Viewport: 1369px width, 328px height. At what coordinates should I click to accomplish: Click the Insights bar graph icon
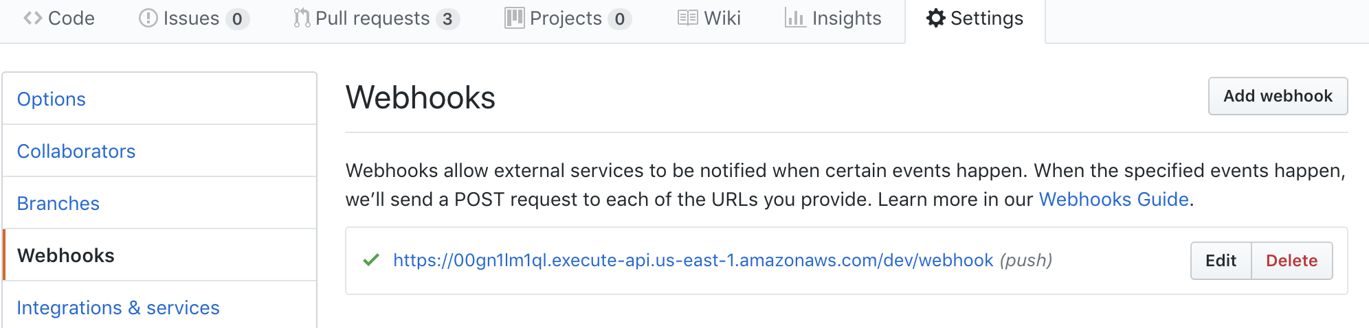[x=795, y=19]
